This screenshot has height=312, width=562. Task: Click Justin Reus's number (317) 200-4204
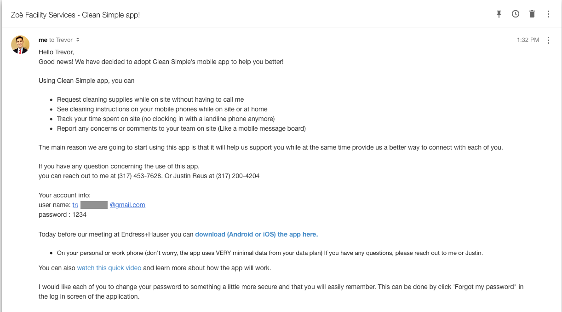pyautogui.click(x=238, y=176)
